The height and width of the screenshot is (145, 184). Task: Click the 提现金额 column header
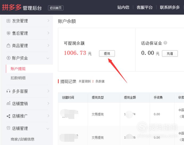point(130,97)
